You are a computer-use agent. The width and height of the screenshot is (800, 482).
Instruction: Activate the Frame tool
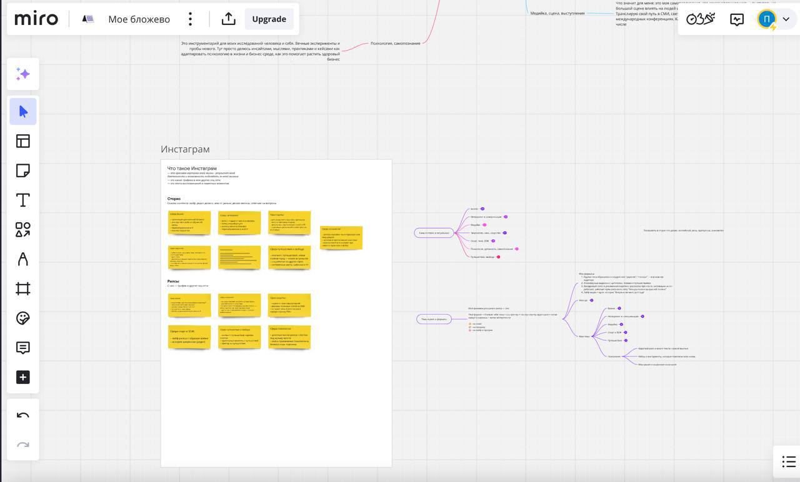(x=23, y=288)
